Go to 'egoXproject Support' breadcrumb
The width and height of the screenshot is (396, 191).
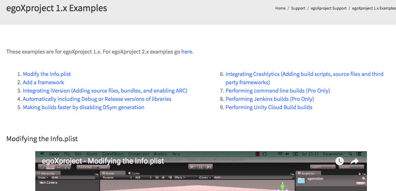click(328, 8)
